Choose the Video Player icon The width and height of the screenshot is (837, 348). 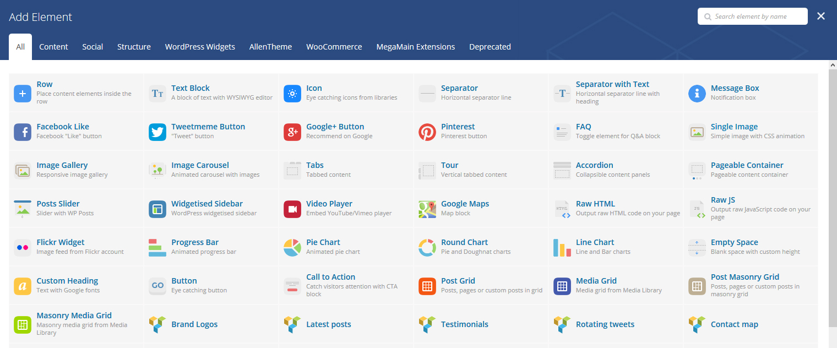292,209
